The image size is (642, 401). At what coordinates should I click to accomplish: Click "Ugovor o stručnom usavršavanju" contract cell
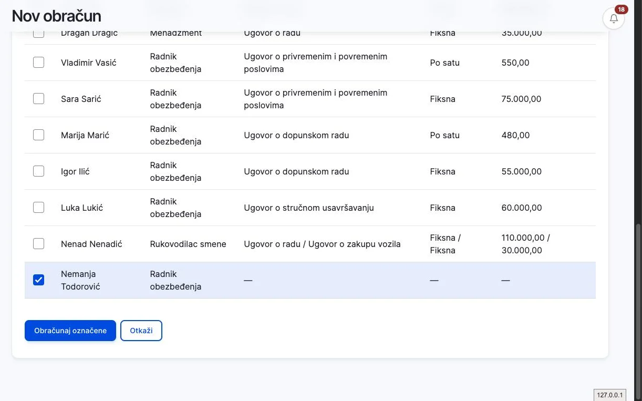(309, 208)
